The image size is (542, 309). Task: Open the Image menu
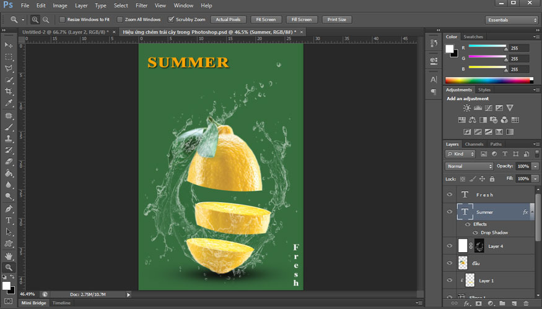coord(60,6)
